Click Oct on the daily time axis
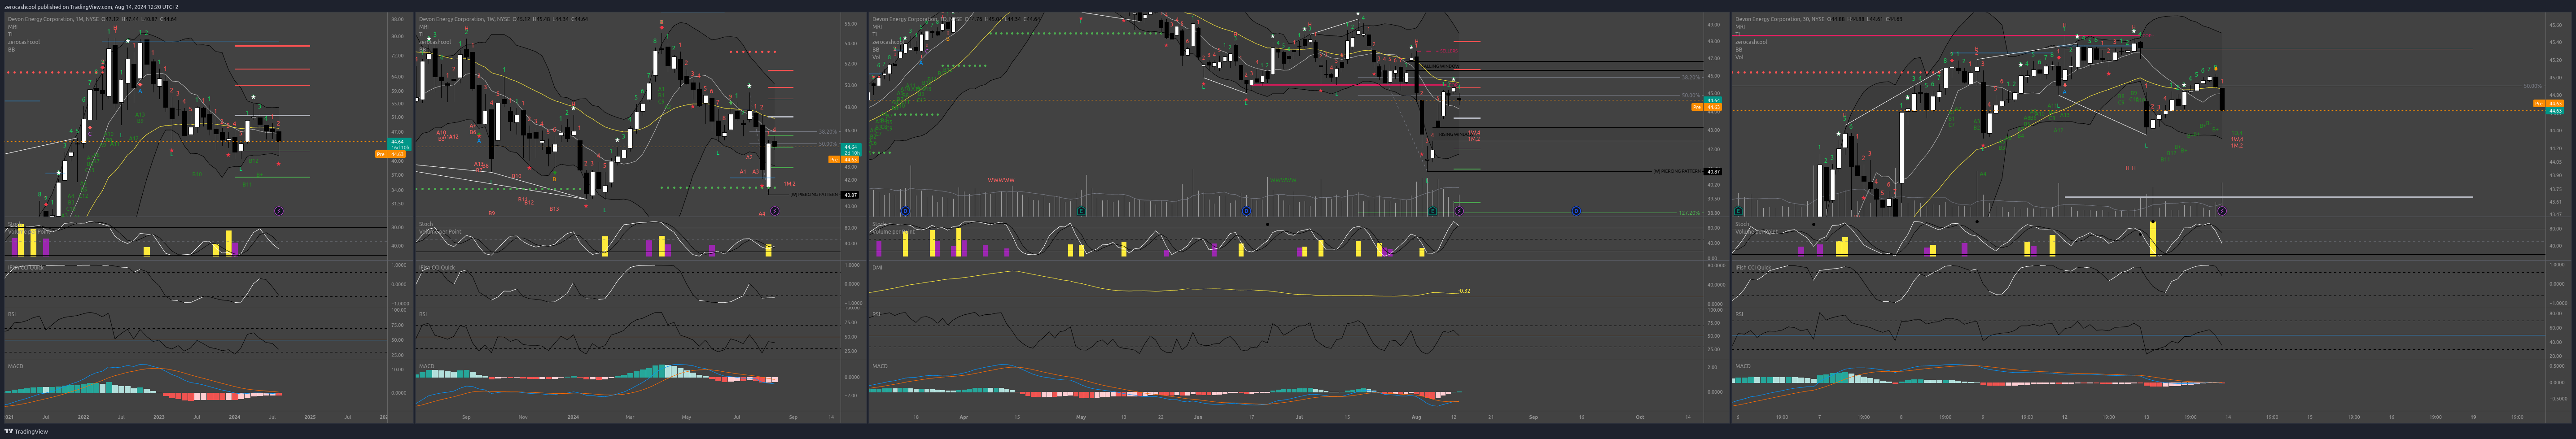The height and width of the screenshot is (439, 2576). (x=1640, y=417)
